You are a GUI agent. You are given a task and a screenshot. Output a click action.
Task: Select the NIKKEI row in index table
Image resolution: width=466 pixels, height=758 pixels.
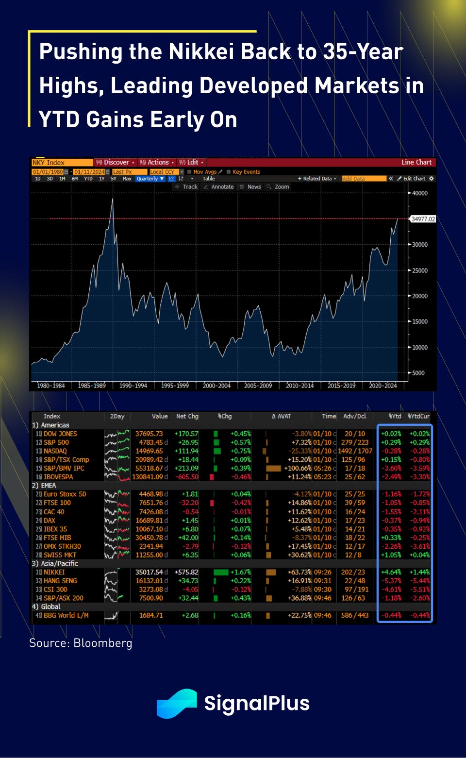54,572
